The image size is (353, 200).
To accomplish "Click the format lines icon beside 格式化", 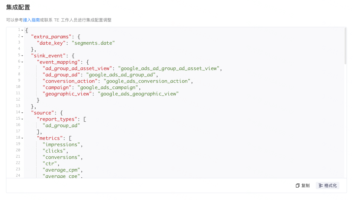I will tap(321, 185).
